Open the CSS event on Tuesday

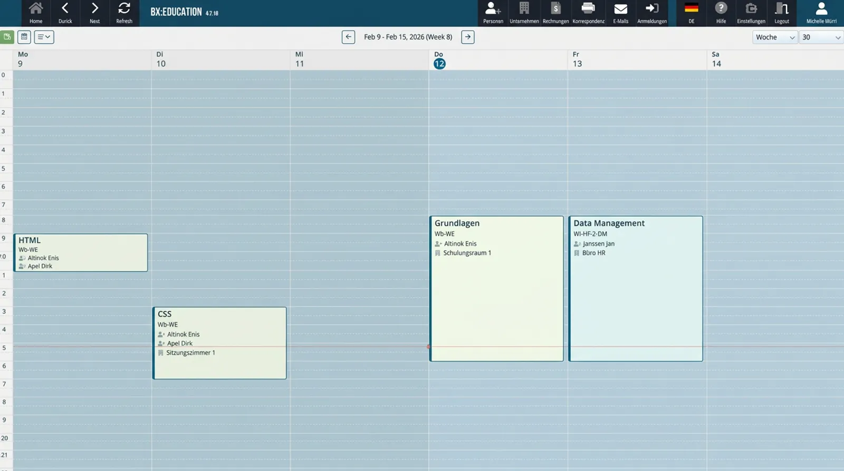click(x=219, y=343)
